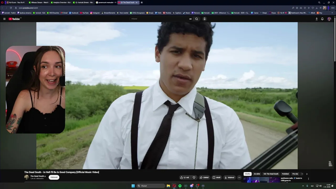Open The Dead South channel name link

pyautogui.click(x=37, y=176)
